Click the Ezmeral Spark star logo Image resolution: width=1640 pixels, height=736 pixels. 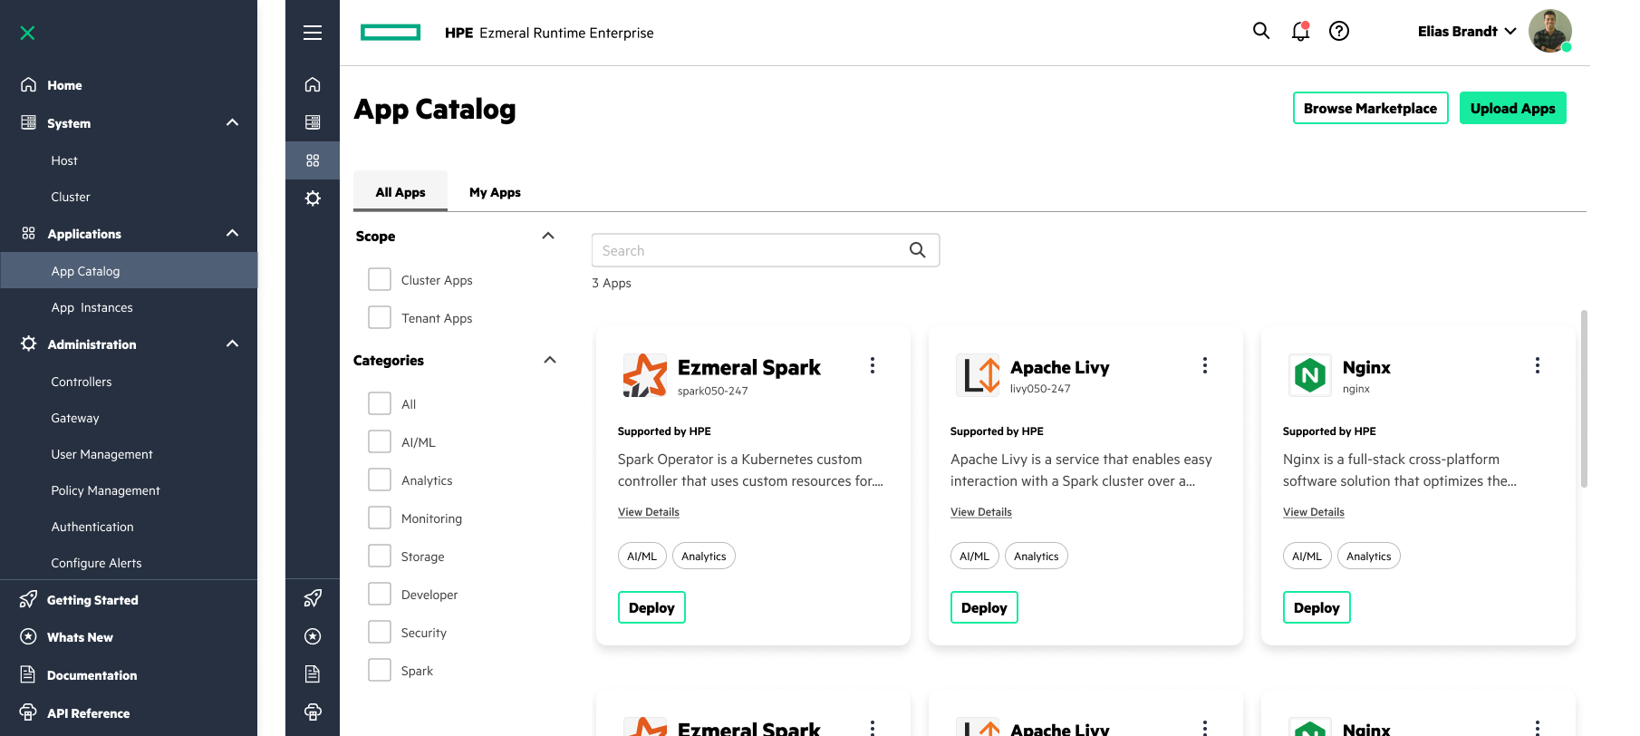[x=645, y=375]
